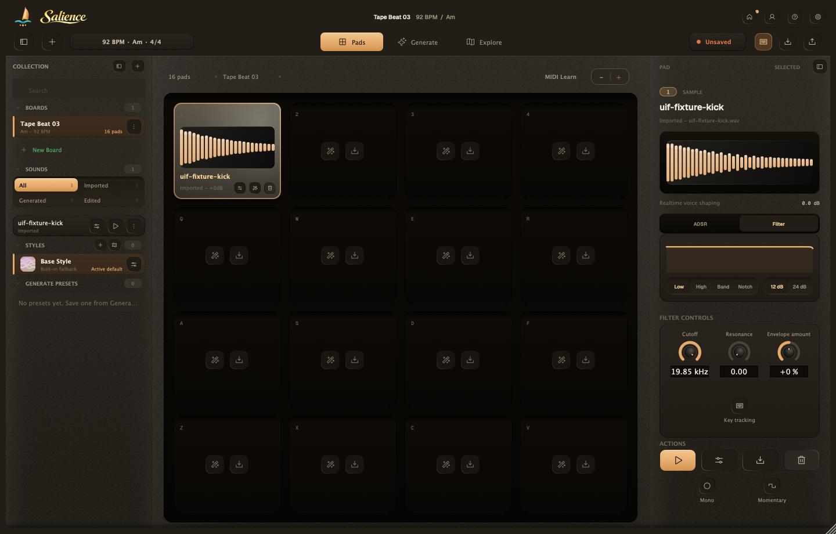Switch to the Generate tab

418,42
